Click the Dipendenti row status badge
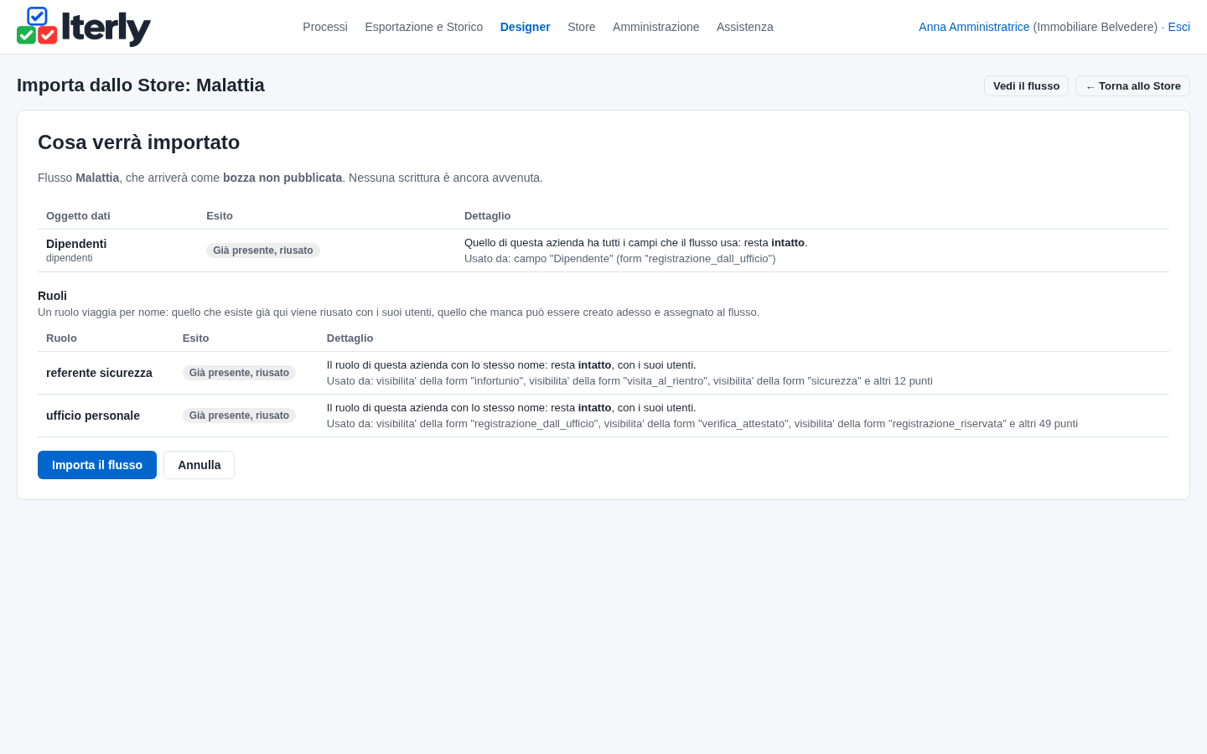Image resolution: width=1207 pixels, height=754 pixels. click(x=263, y=250)
